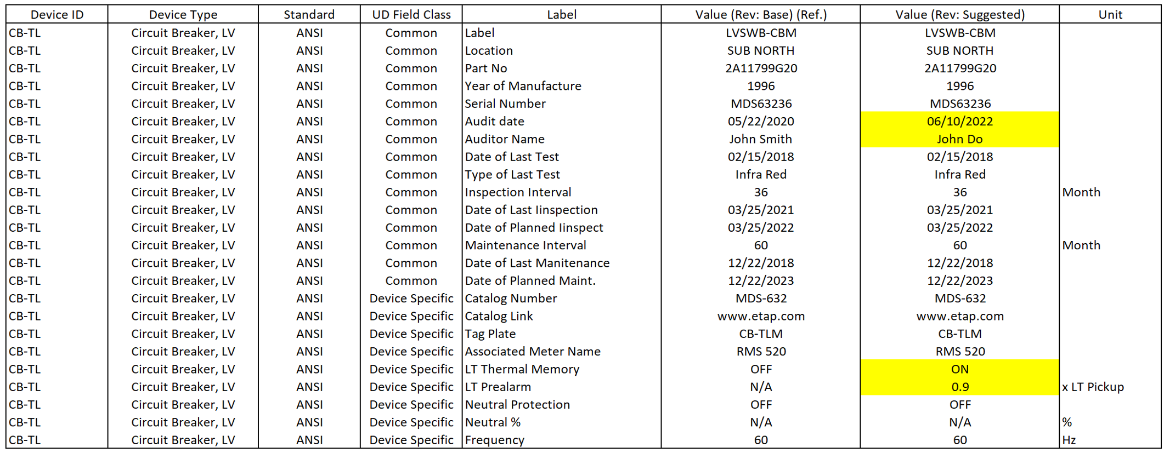
Task: Click the highlighted 0.9 LT Prealarm value
Action: [959, 387]
